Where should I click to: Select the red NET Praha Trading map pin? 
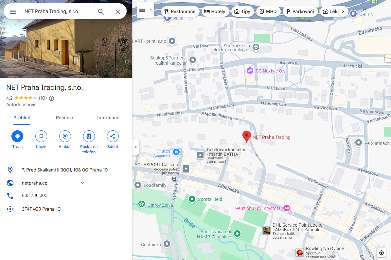point(247,136)
